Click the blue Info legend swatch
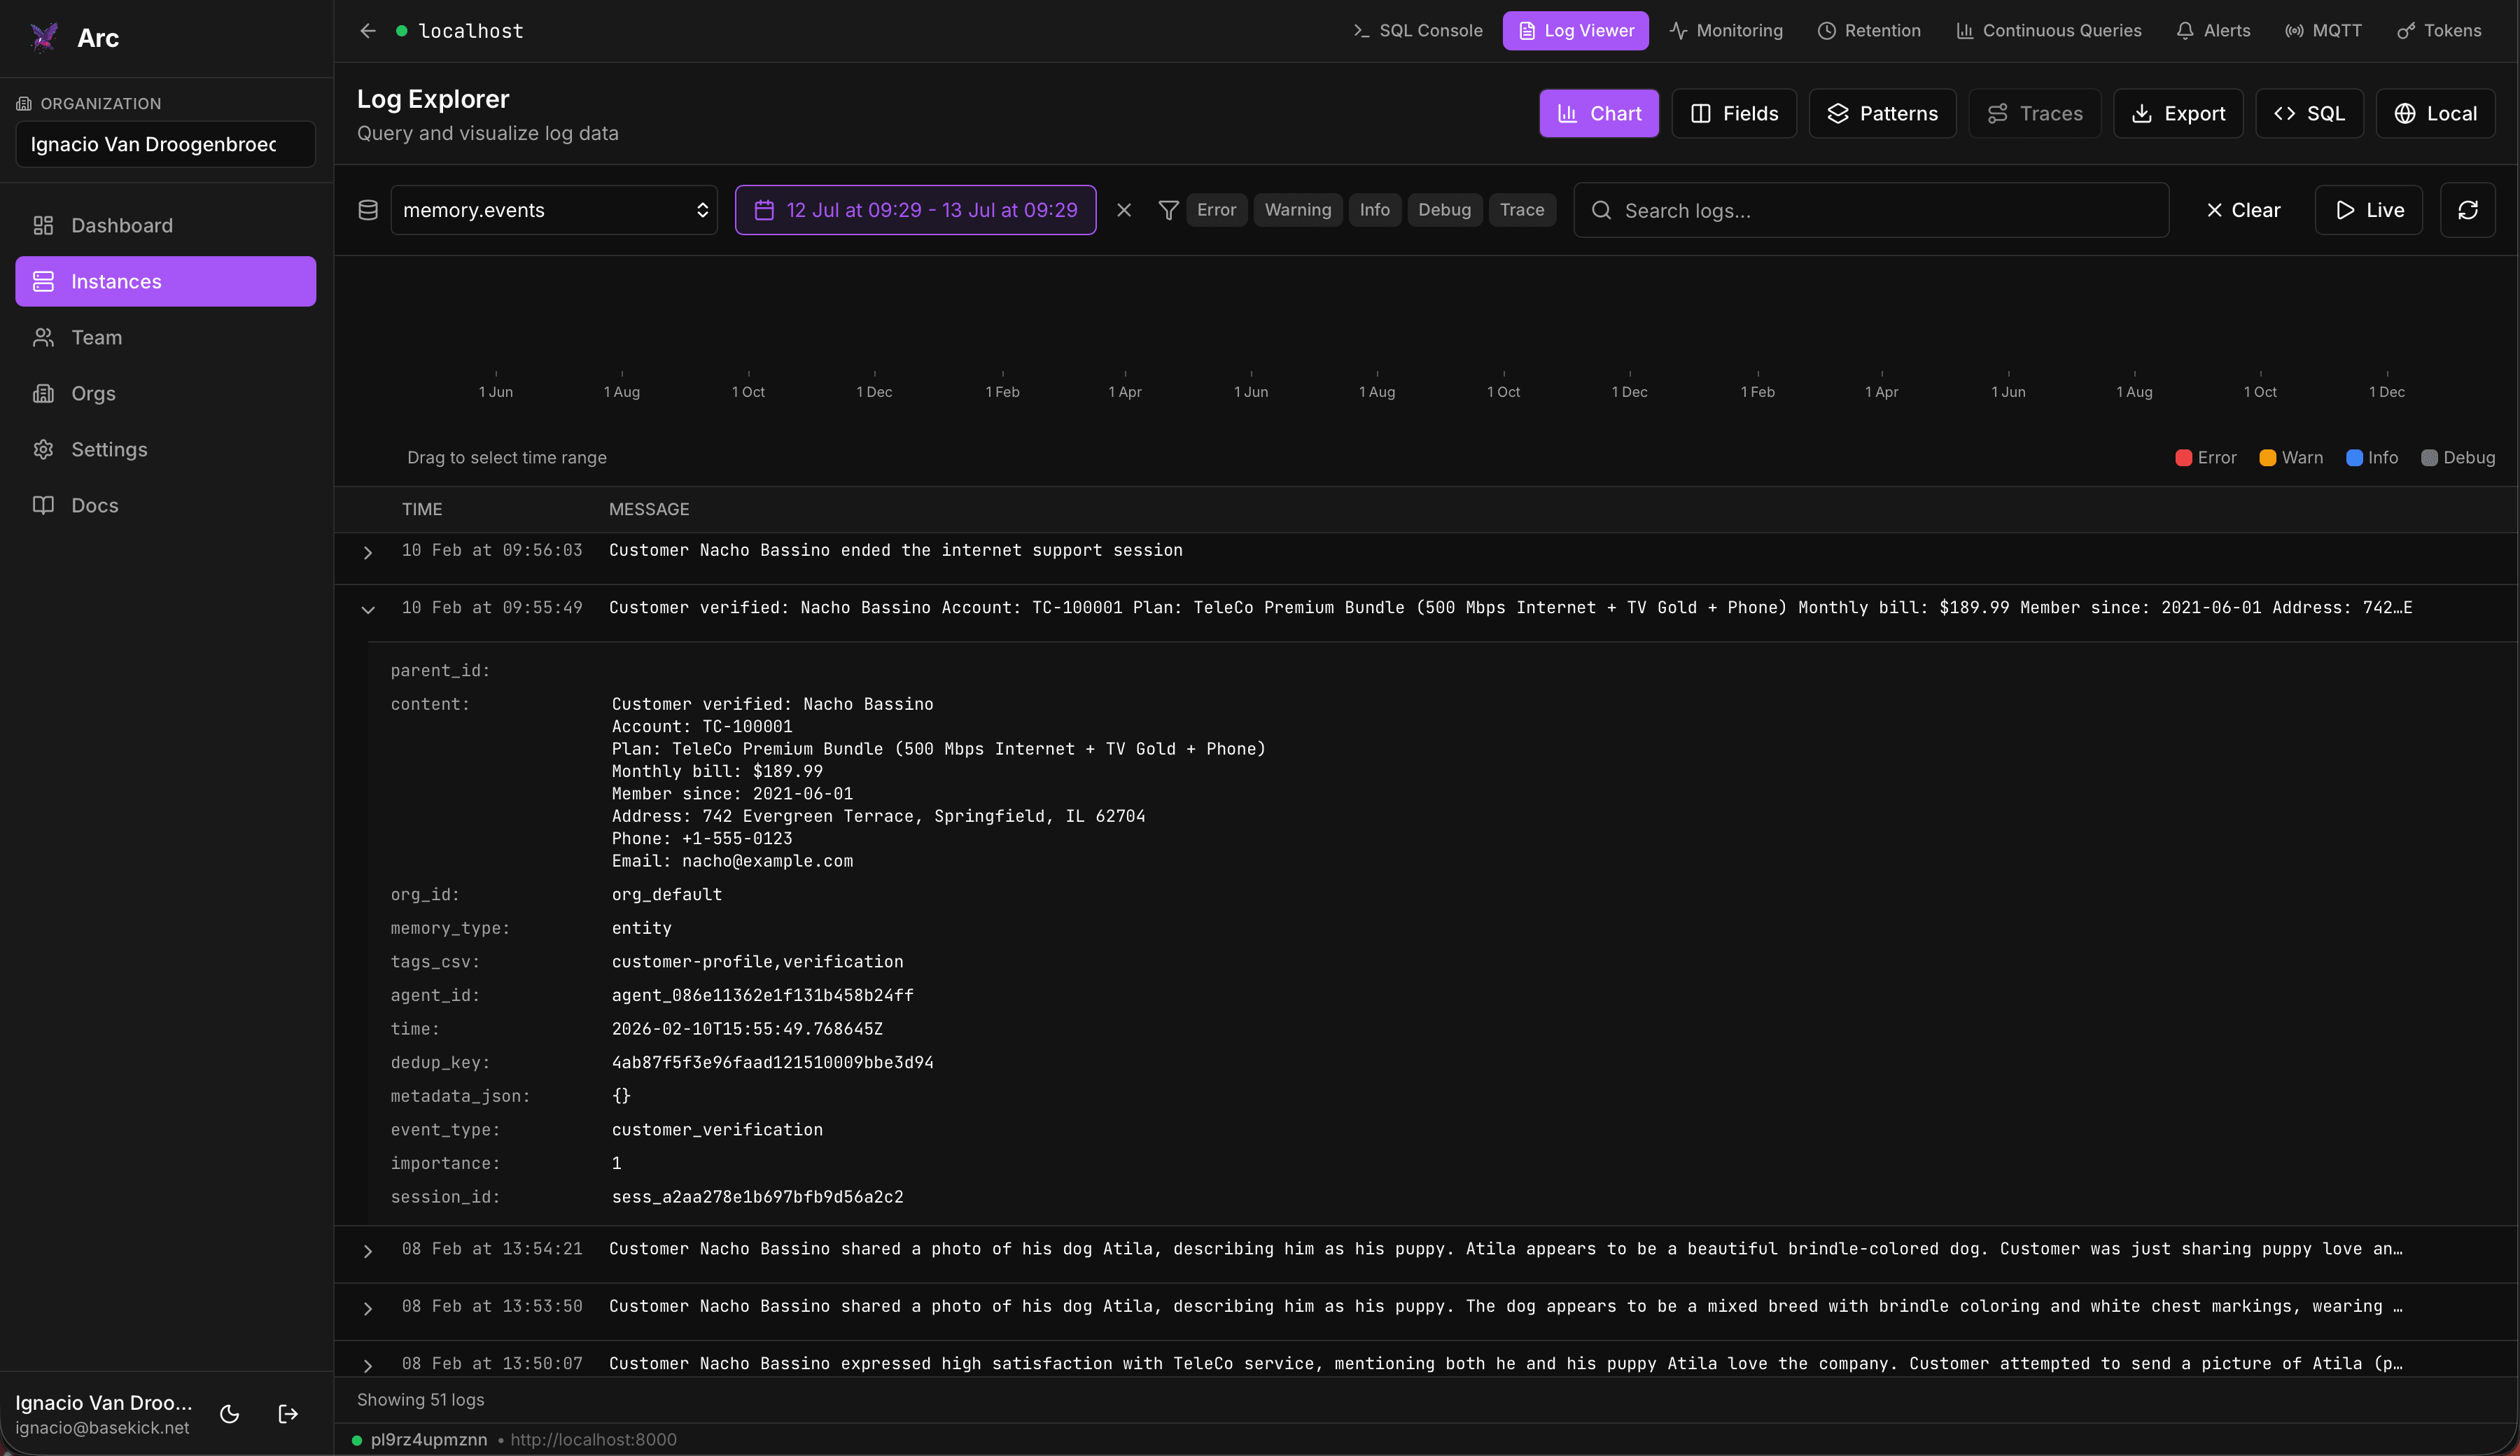 pyautogui.click(x=2354, y=457)
